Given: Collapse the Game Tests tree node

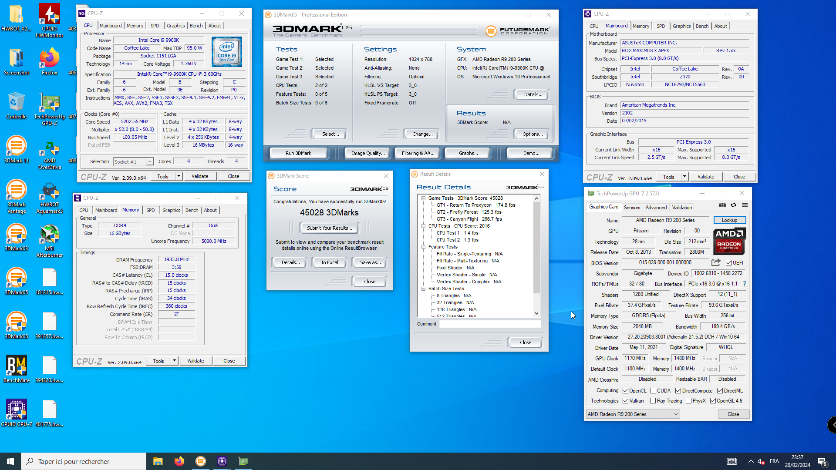Looking at the screenshot, I should click(x=423, y=198).
